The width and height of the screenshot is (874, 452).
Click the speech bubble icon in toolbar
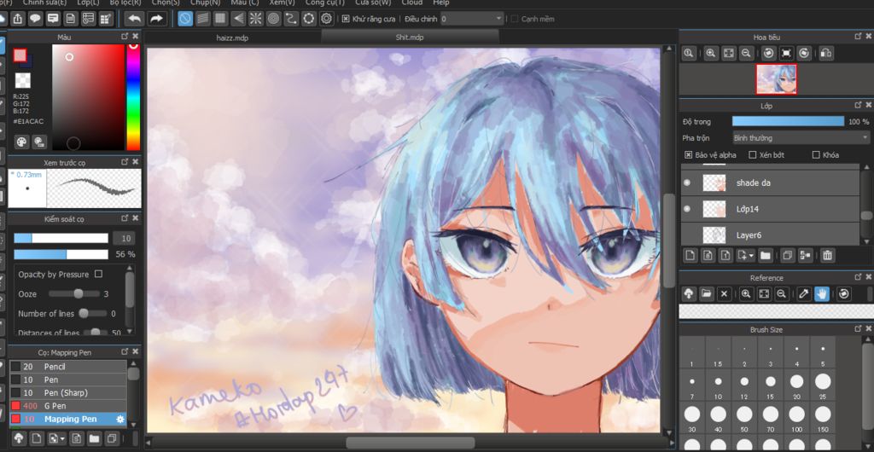point(35,19)
